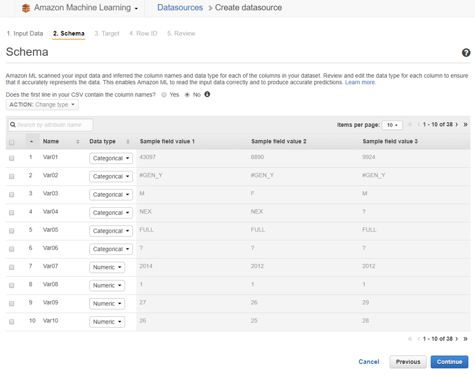Click the 43097 sample value cell
The image size is (475, 375).
pyautogui.click(x=148, y=157)
